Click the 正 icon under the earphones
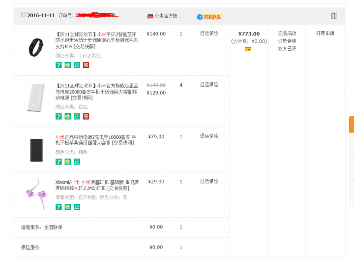This screenshot has height=261, width=354. pos(77,207)
